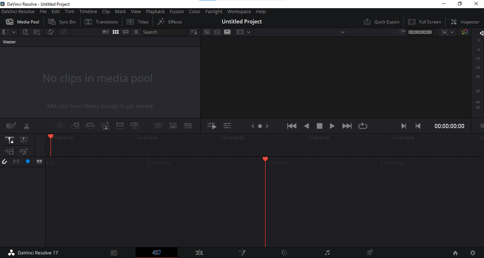Click the Ripple Overwrite icon
The height and width of the screenshot is (258, 484).
point(90,126)
